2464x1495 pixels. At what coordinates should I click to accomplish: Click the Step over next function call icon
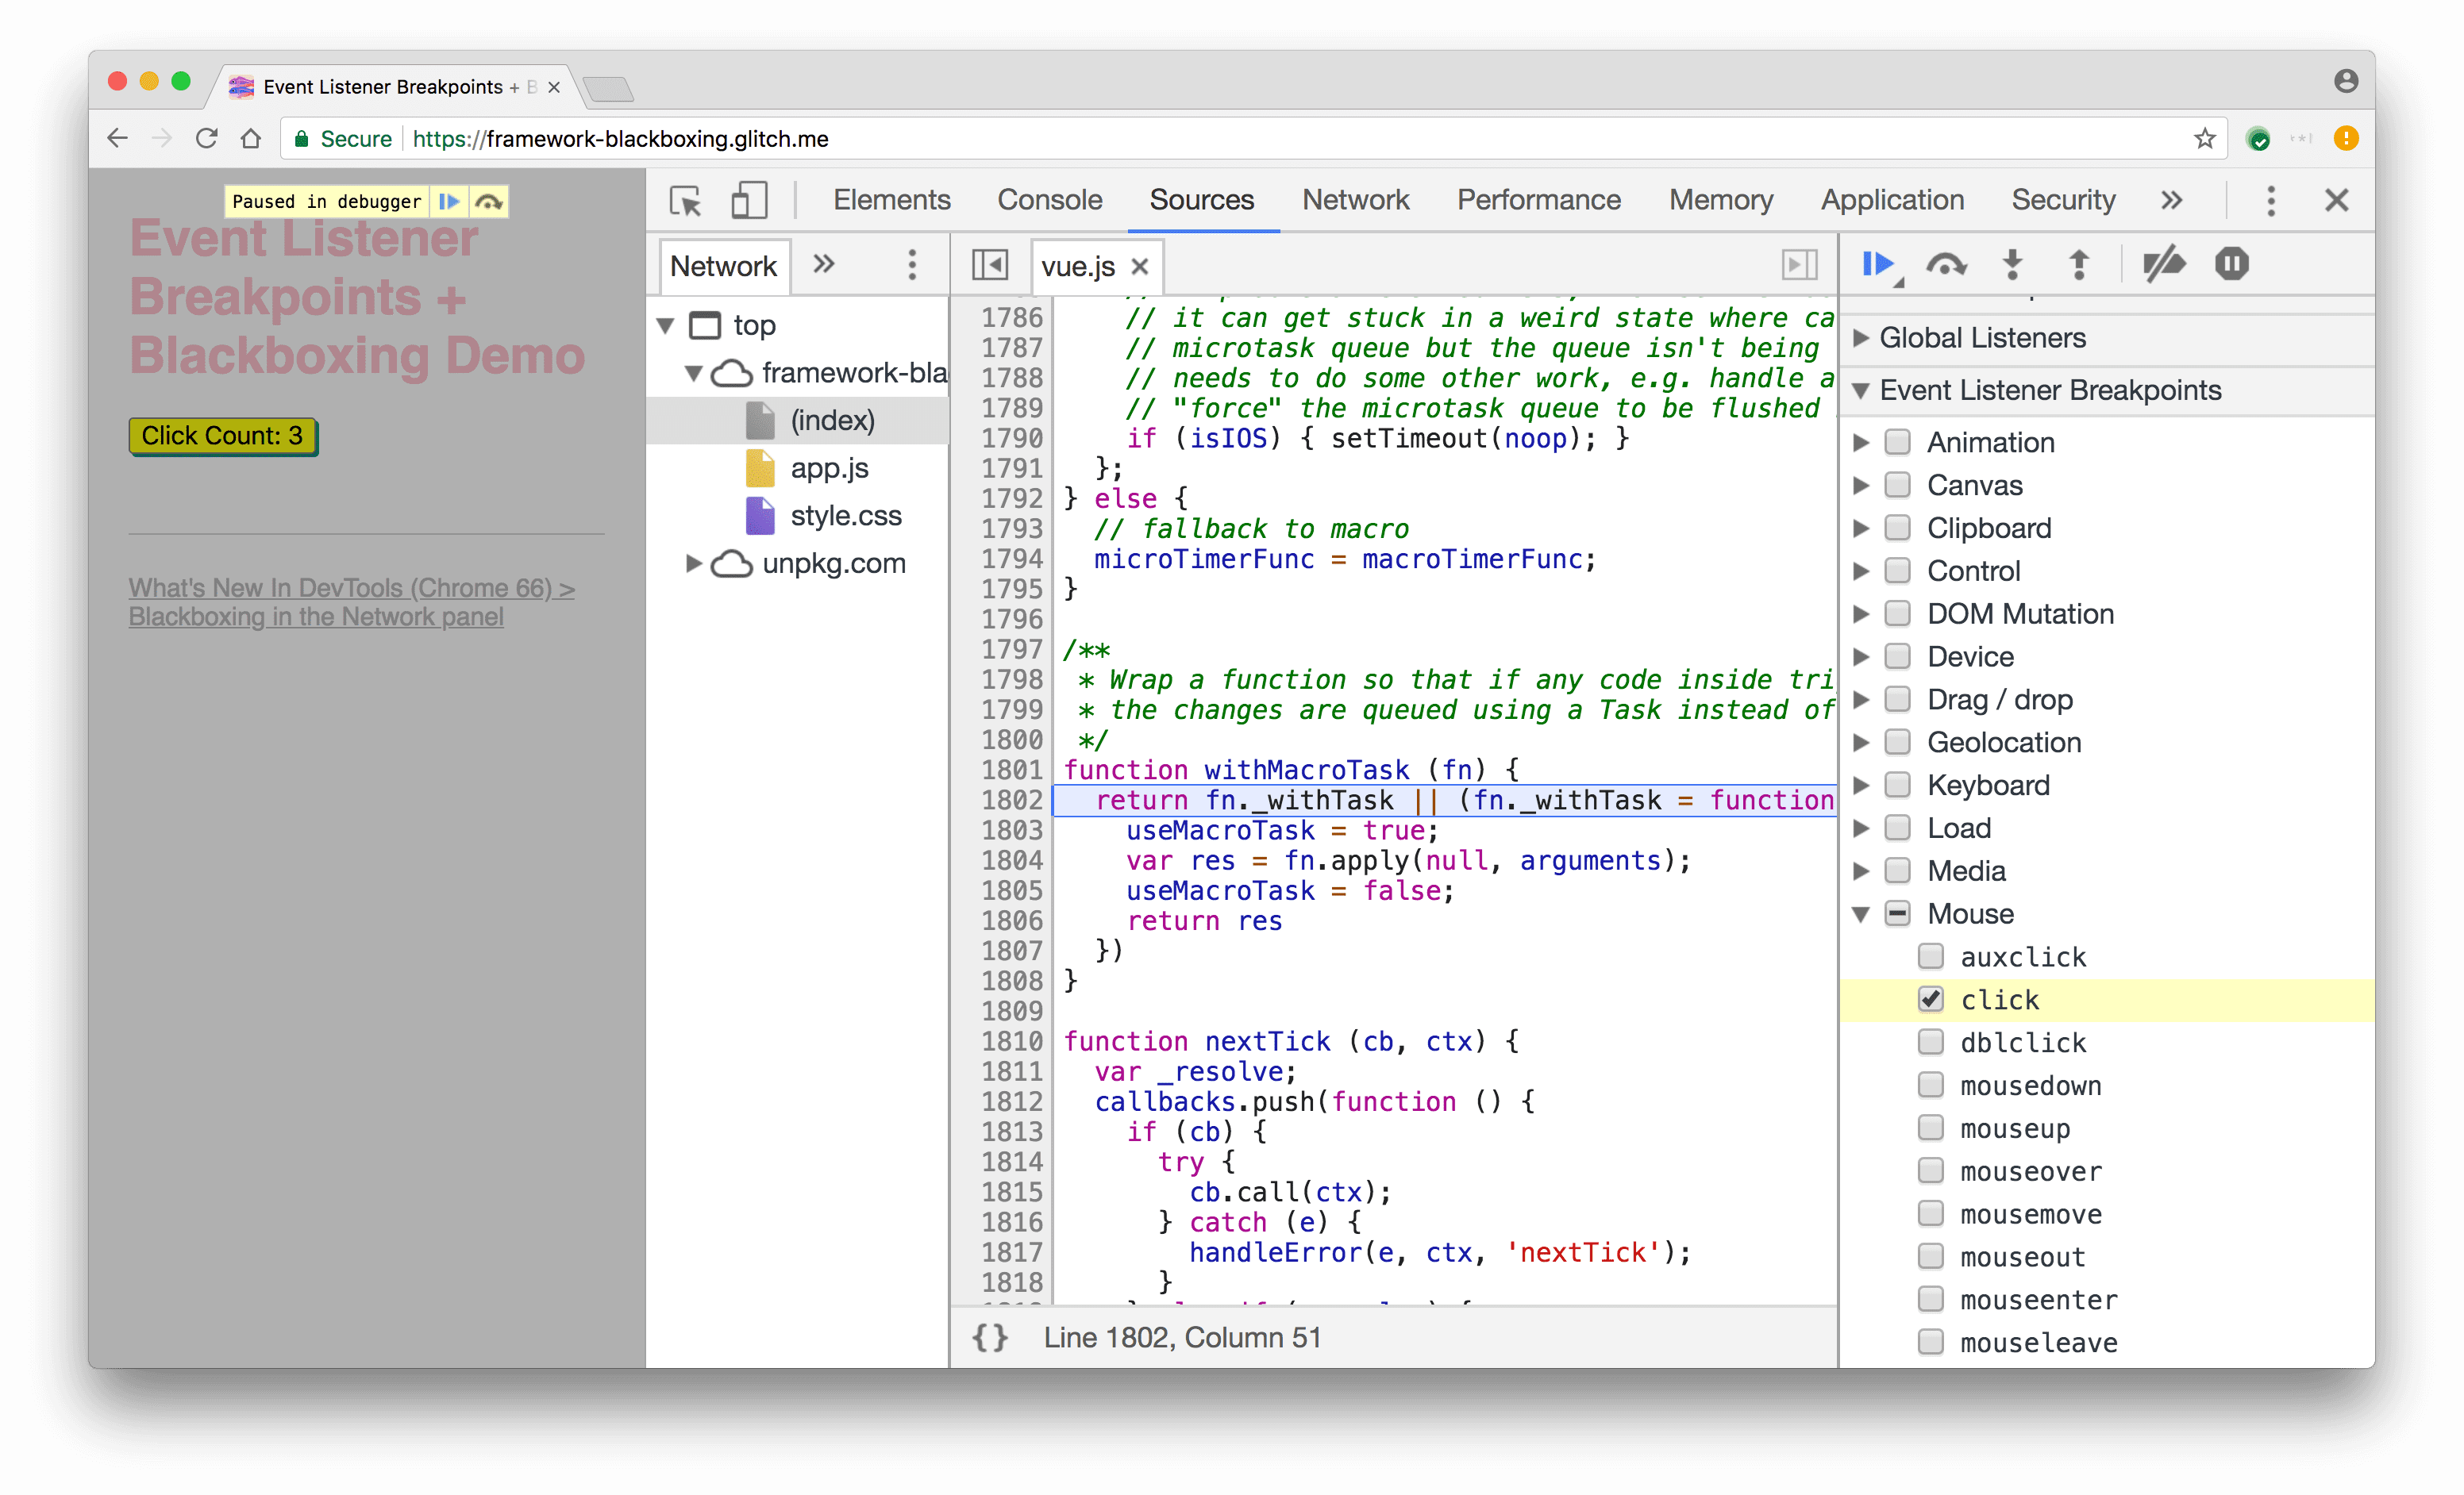point(1946,263)
